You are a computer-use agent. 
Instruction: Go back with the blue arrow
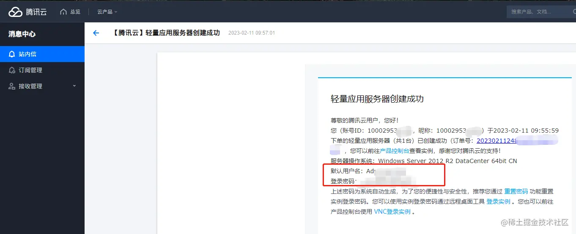(96, 33)
